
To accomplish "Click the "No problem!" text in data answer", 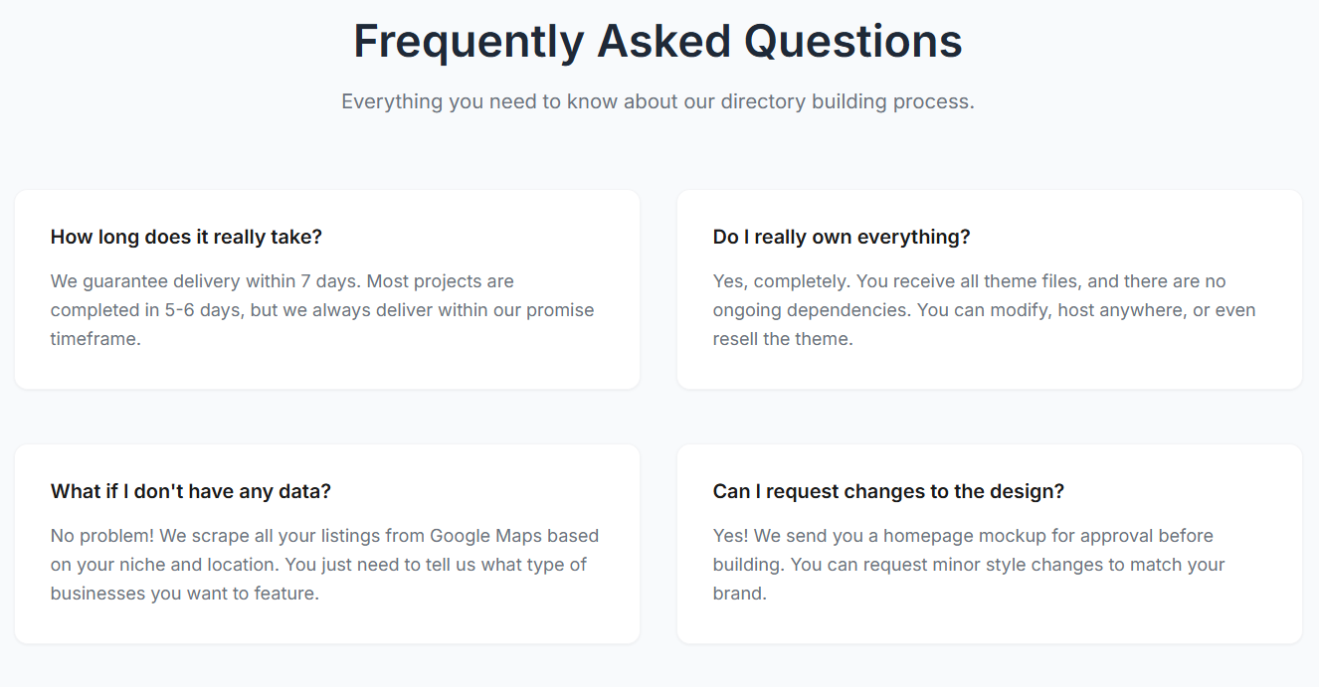I will pyautogui.click(x=102, y=536).
